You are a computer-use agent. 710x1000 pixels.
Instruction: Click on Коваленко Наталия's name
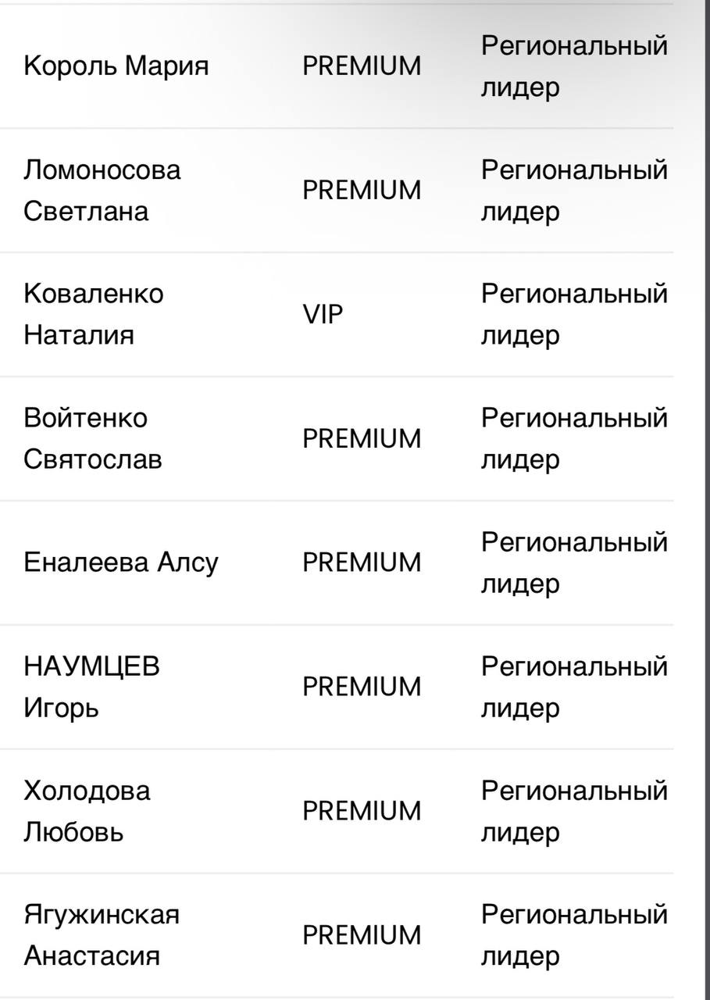pyautogui.click(x=94, y=315)
